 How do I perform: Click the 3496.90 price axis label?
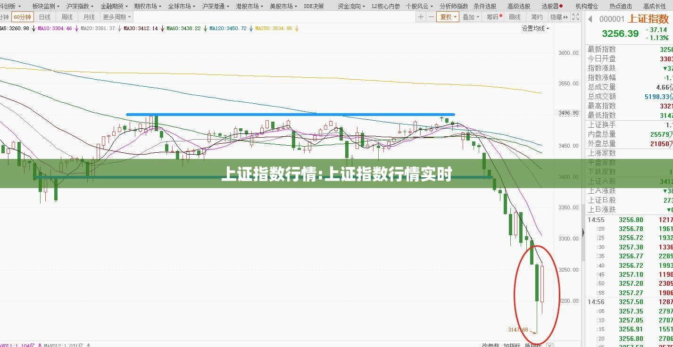pos(568,113)
